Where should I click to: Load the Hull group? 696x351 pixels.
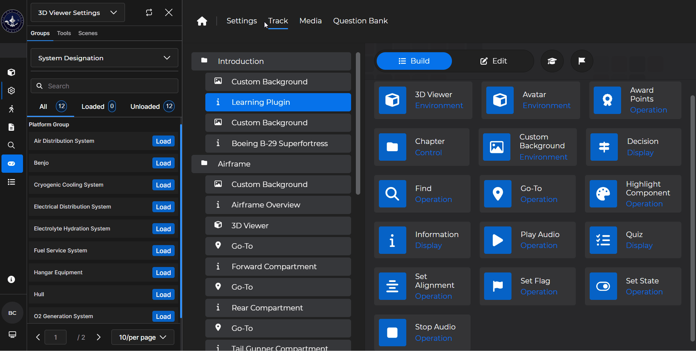coord(163,294)
